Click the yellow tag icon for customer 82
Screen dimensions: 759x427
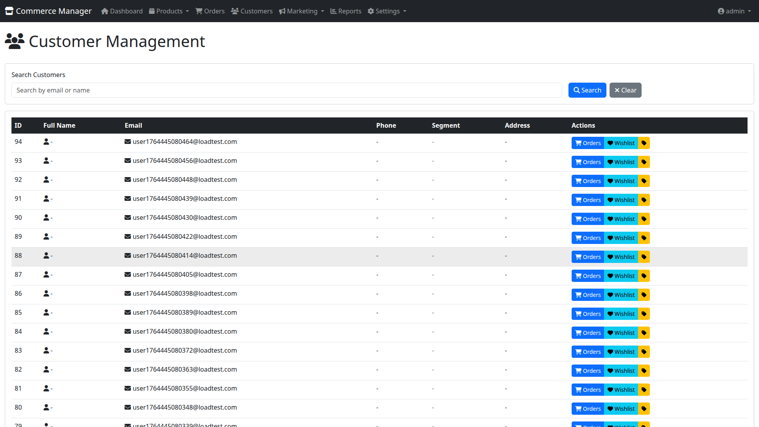click(644, 371)
